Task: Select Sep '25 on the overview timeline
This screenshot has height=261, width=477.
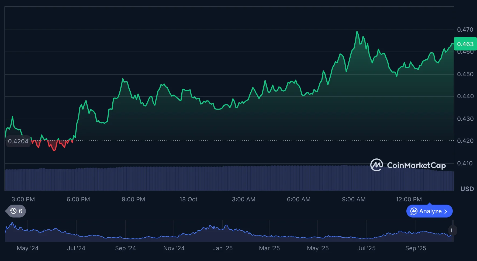Action: click(416, 248)
